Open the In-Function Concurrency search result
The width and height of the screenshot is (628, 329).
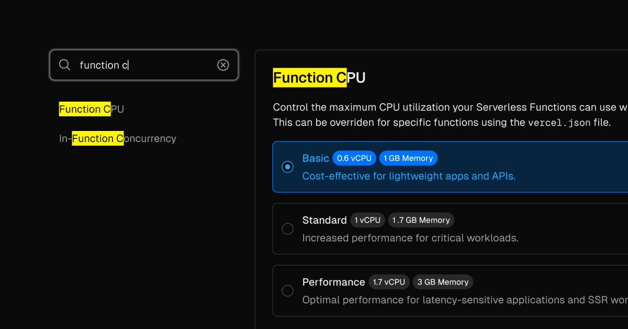[118, 138]
